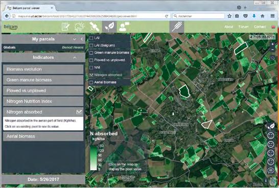
Task: Select the fourth feedback face icon
Action: (271, 161)
